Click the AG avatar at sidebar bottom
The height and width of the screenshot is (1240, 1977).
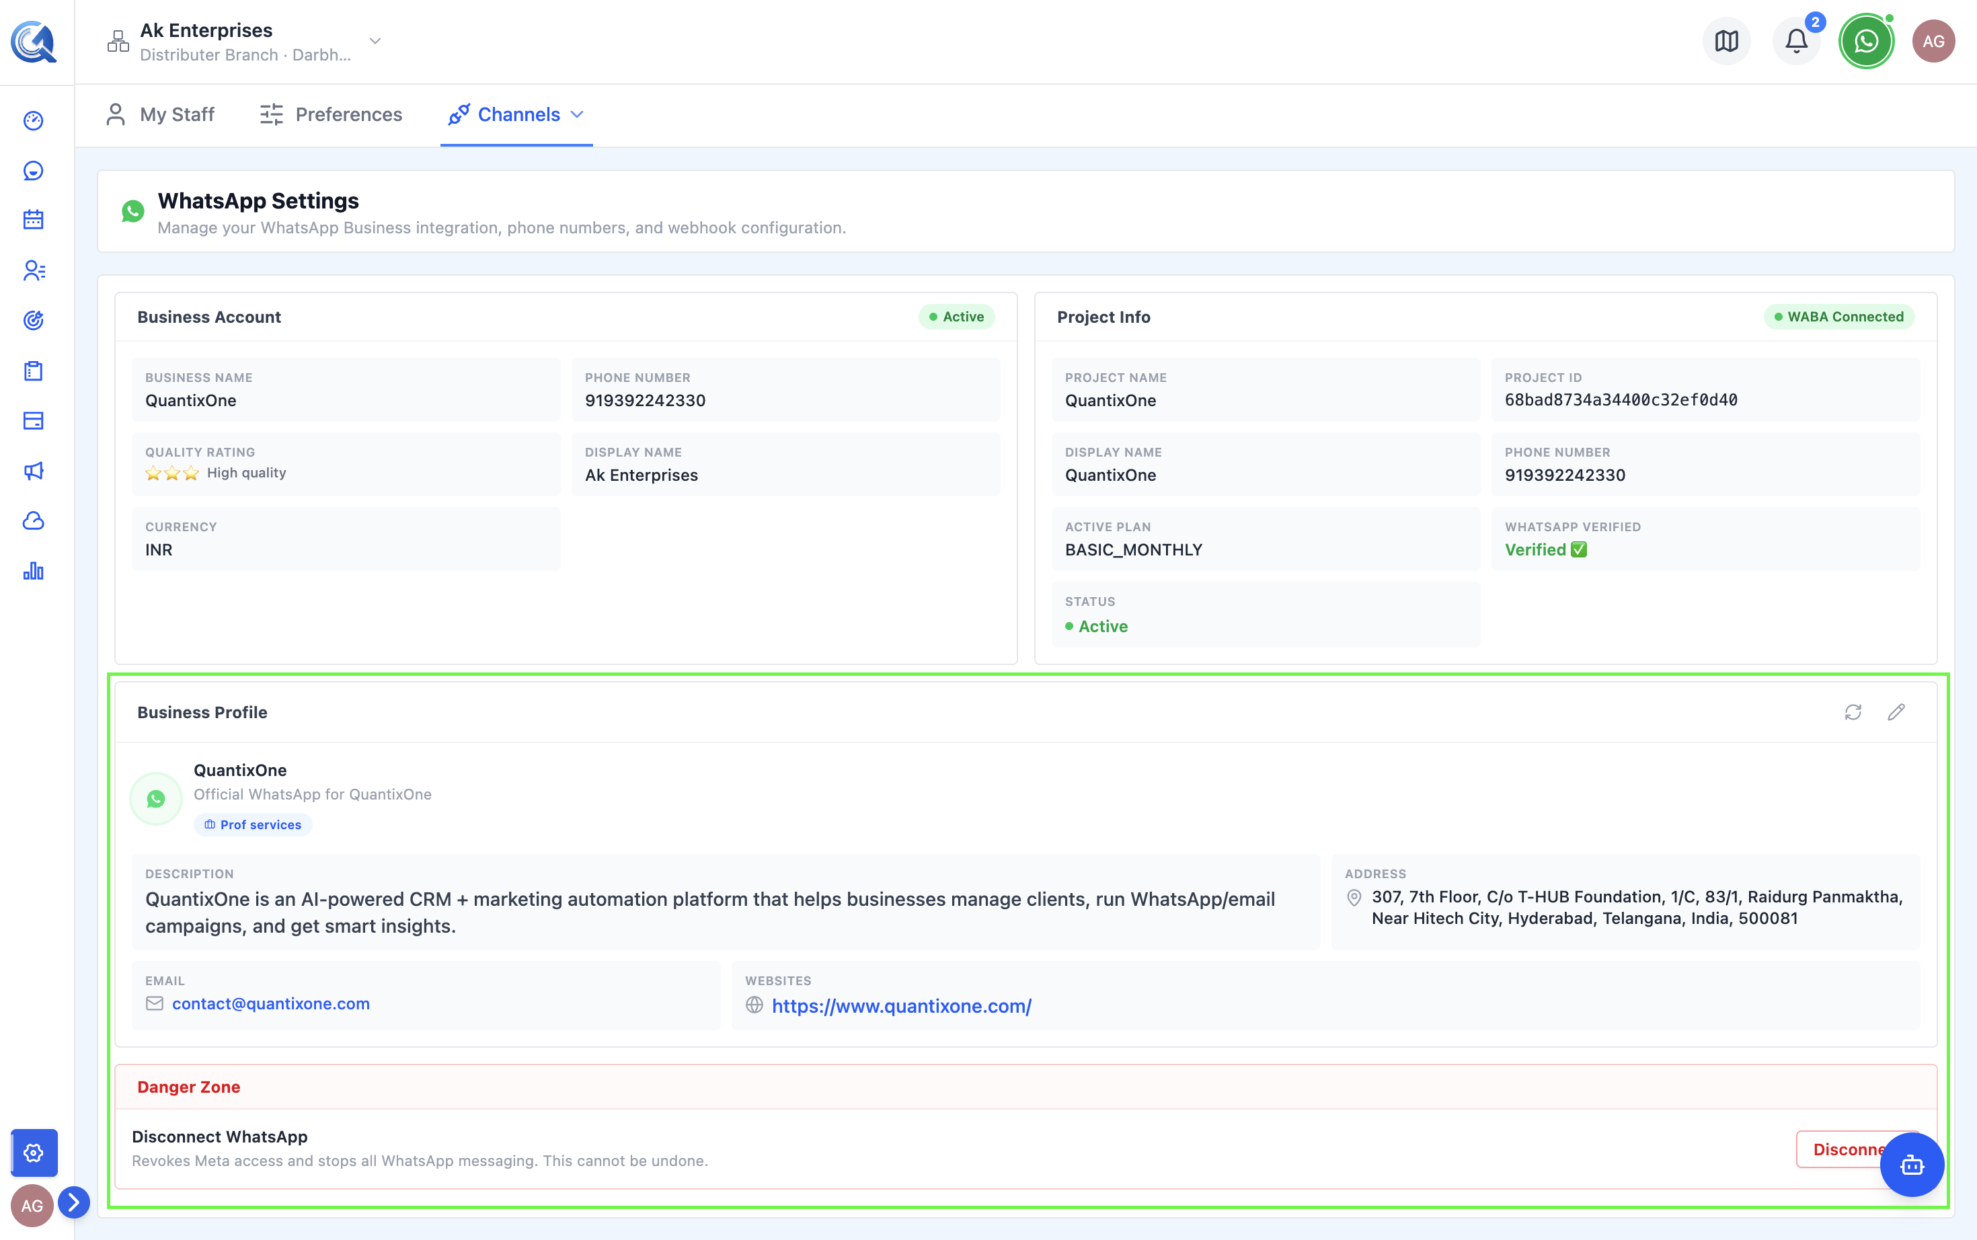(32, 1206)
